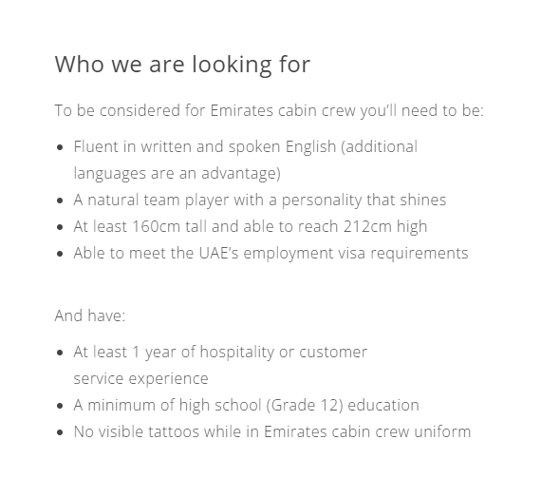Viewport: 541px width, 478px height.
Task: Click the "And have:" subheading
Action: (90, 315)
